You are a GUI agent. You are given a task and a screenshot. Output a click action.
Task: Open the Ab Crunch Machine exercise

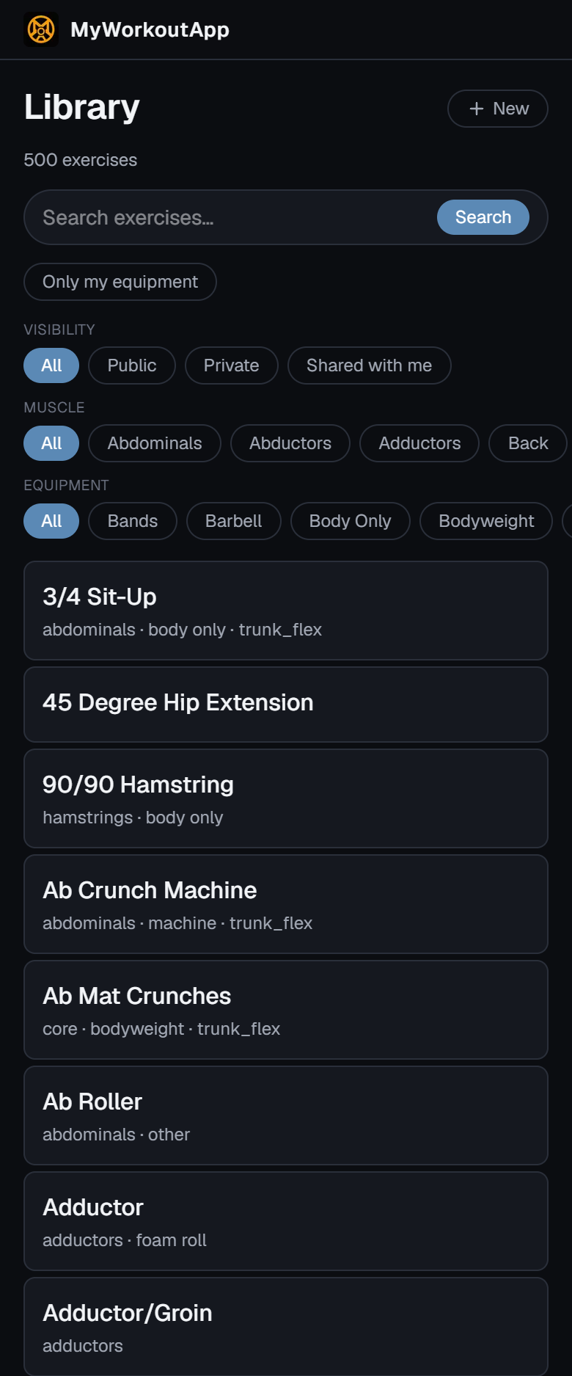(286, 904)
